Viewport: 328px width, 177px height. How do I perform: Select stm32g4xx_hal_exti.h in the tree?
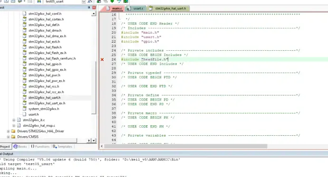[x=44, y=42]
